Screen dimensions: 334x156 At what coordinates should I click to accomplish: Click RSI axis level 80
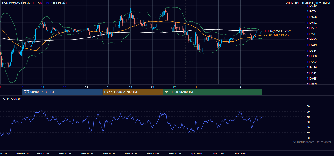[x=308, y=106]
